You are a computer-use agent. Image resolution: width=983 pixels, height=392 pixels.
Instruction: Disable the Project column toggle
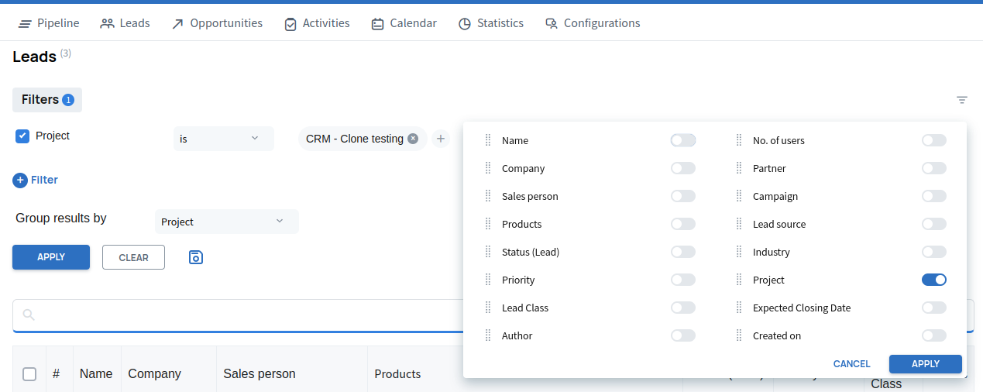933,280
